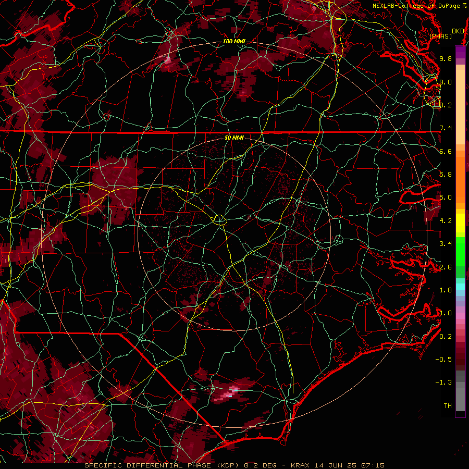Screen dimensions: 469x469
Task: Click the 0.2 DEG elevation text in caption
Action: tap(260, 465)
